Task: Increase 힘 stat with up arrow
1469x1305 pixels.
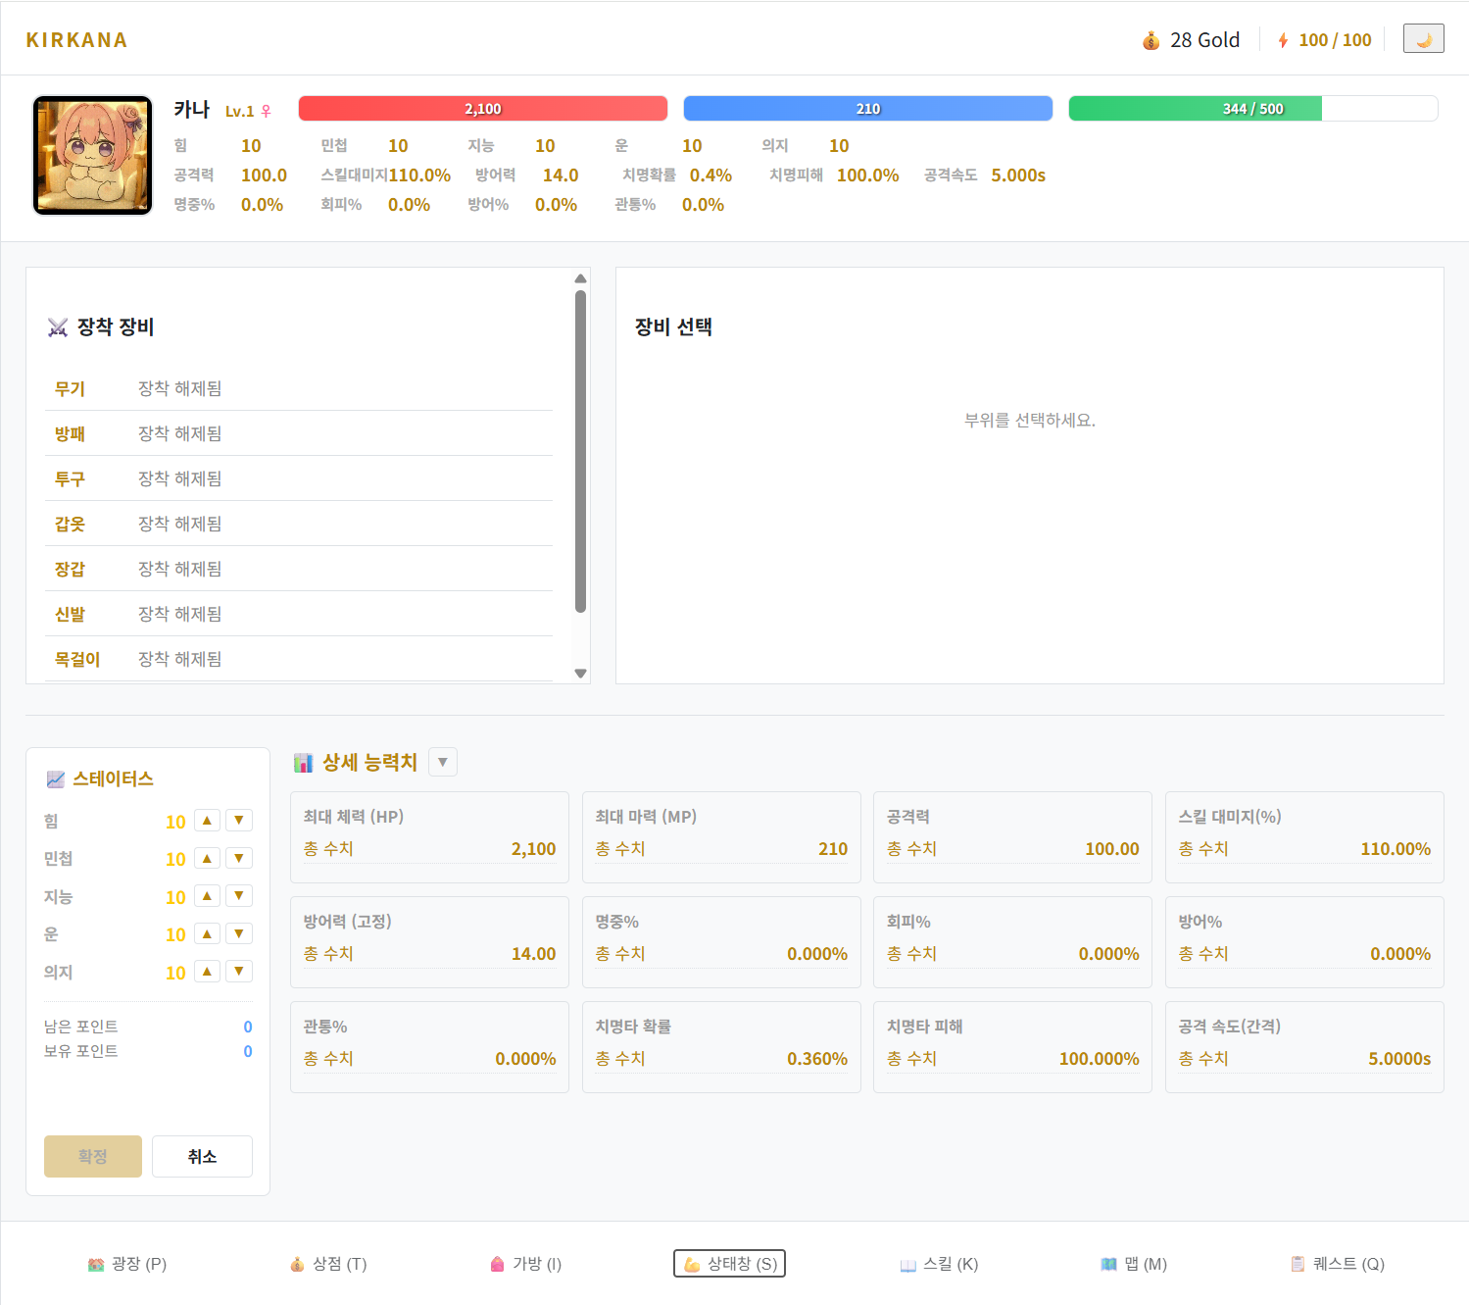Action: (x=207, y=821)
